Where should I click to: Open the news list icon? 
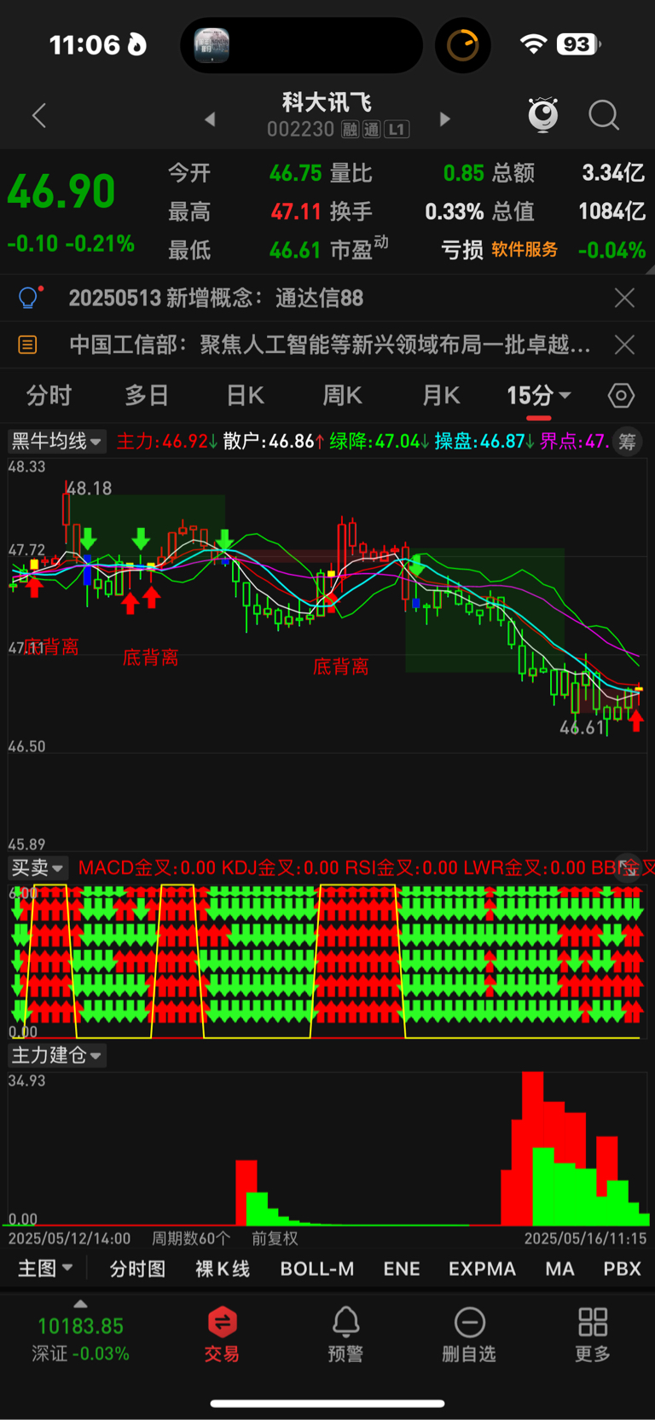tap(27, 345)
